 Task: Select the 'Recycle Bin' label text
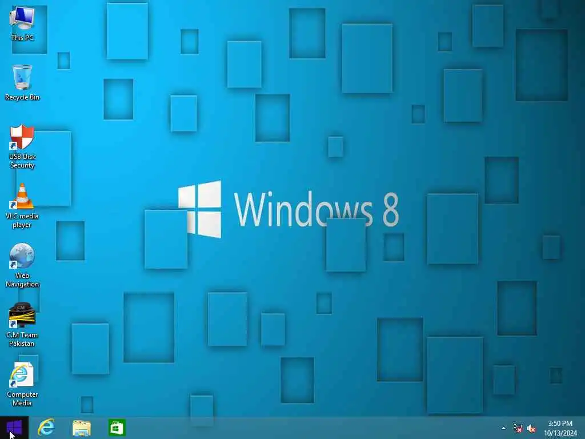tap(22, 97)
